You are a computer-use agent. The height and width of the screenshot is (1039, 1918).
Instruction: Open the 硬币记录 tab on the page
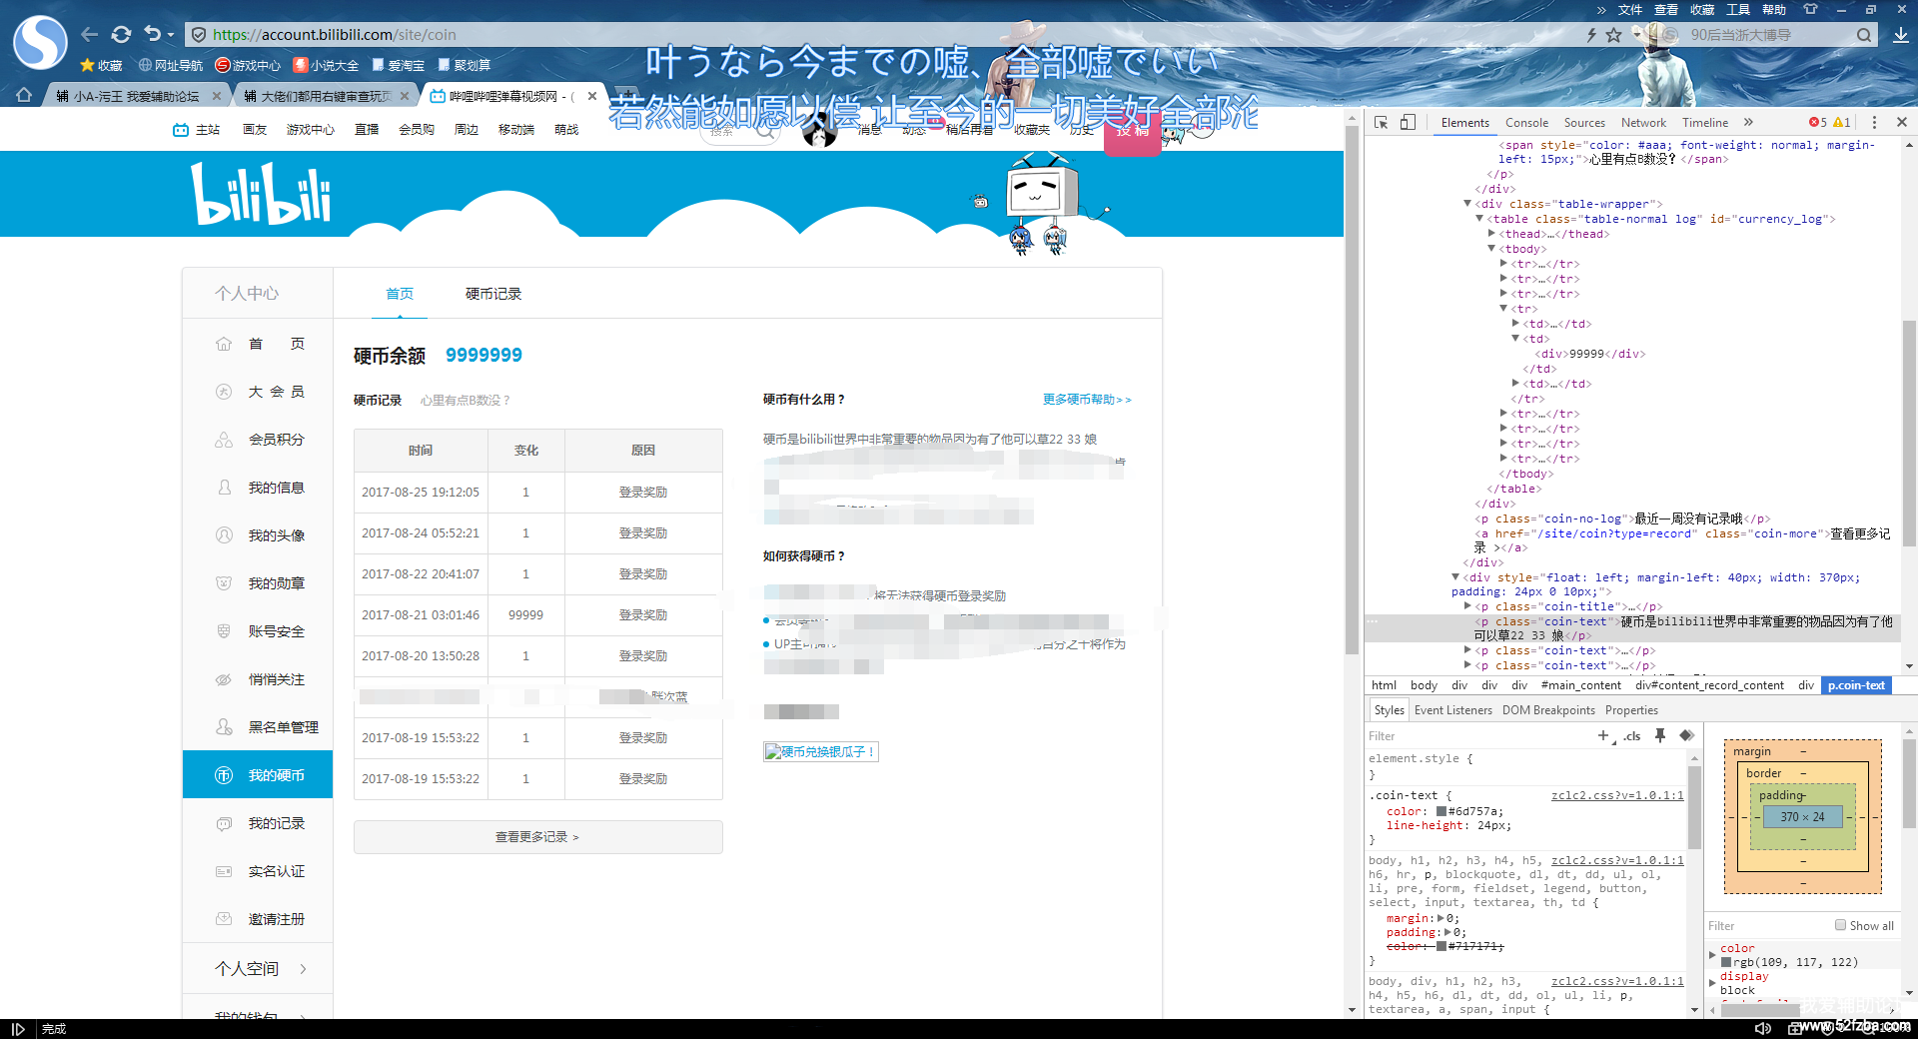[493, 294]
